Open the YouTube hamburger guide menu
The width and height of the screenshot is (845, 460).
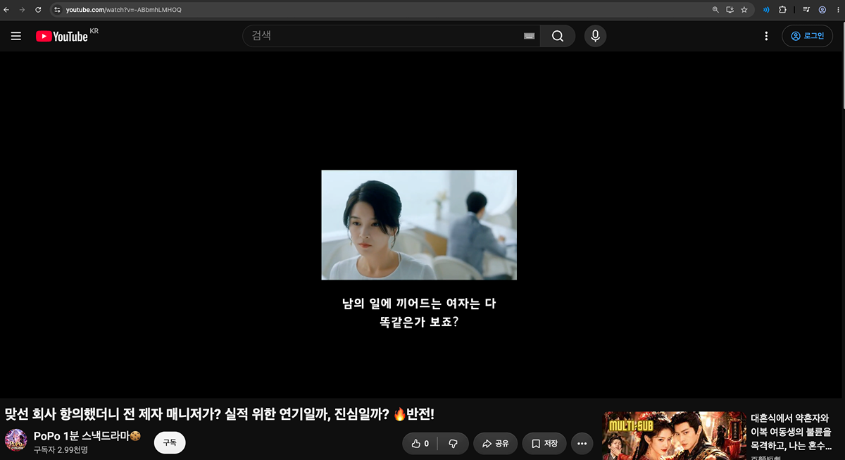(16, 36)
